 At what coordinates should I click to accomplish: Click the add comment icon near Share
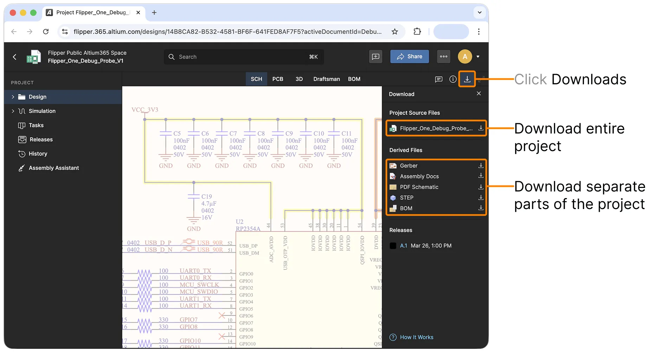(376, 57)
